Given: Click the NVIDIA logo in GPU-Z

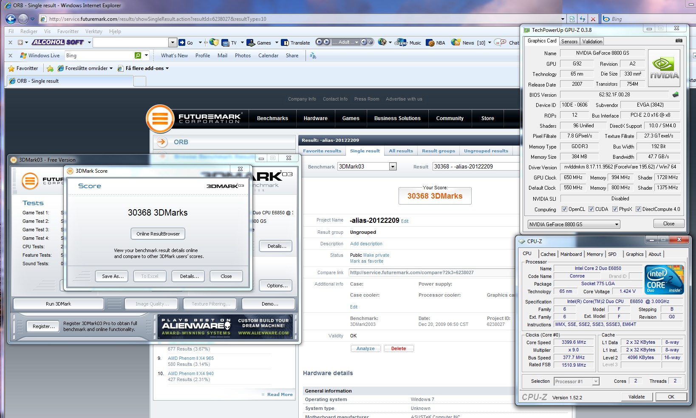Looking at the screenshot, I should click(664, 68).
